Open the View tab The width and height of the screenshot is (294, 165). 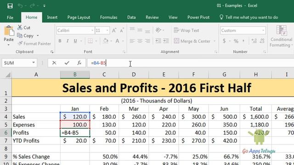(x=173, y=17)
